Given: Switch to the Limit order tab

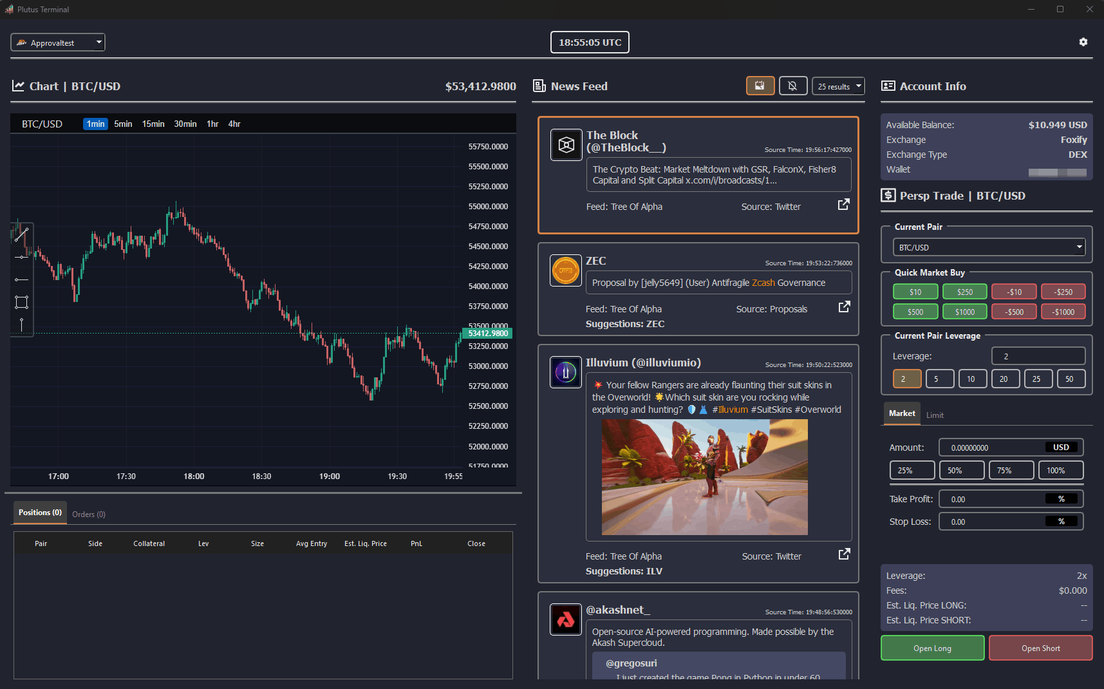Looking at the screenshot, I should pos(935,415).
